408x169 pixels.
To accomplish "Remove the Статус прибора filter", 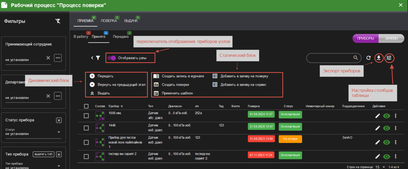I will click(59, 120).
